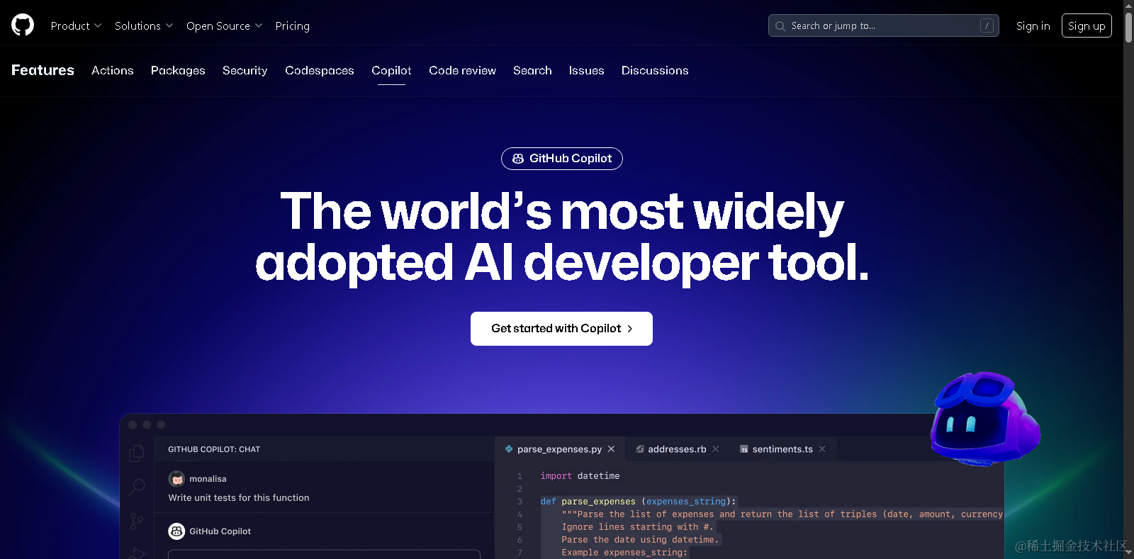Open the Open Source dropdown menu
This screenshot has width=1134, height=559.
pos(224,26)
